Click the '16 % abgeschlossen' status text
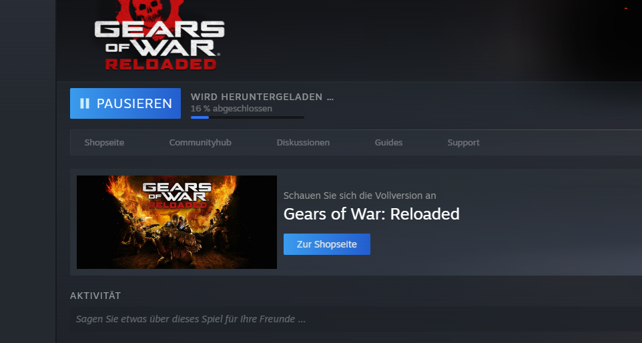This screenshot has height=343, width=642. click(x=232, y=109)
